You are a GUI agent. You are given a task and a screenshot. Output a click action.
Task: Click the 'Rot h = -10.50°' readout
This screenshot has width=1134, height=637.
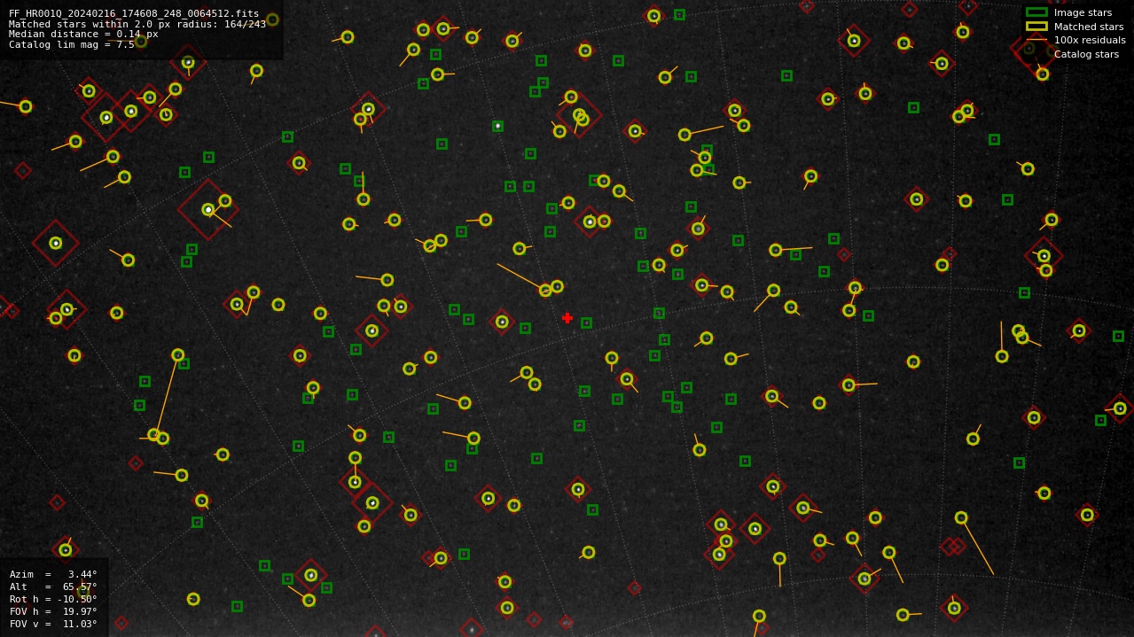[53, 599]
